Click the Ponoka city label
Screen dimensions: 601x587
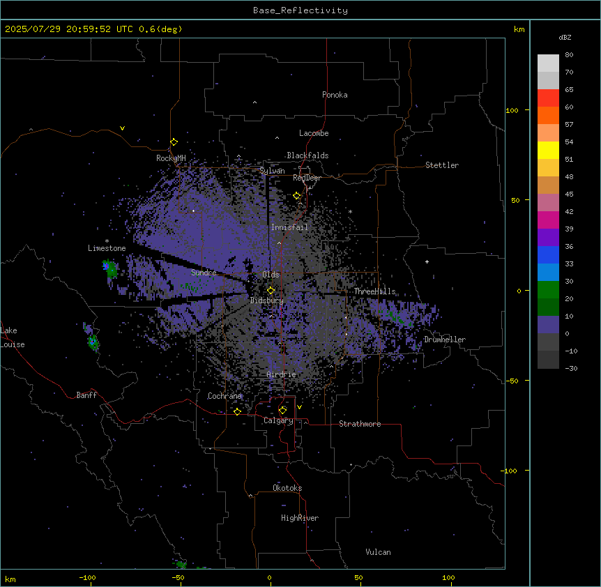pos(335,95)
